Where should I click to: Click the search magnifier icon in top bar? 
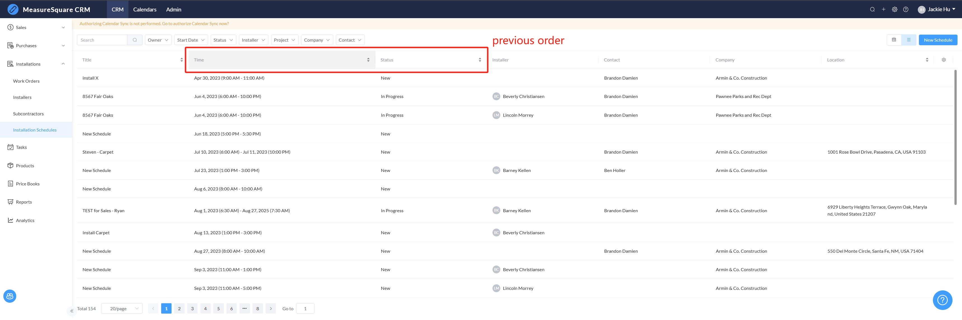click(x=872, y=9)
